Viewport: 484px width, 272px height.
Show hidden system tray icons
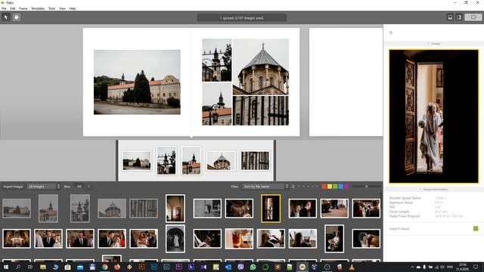[412, 267]
